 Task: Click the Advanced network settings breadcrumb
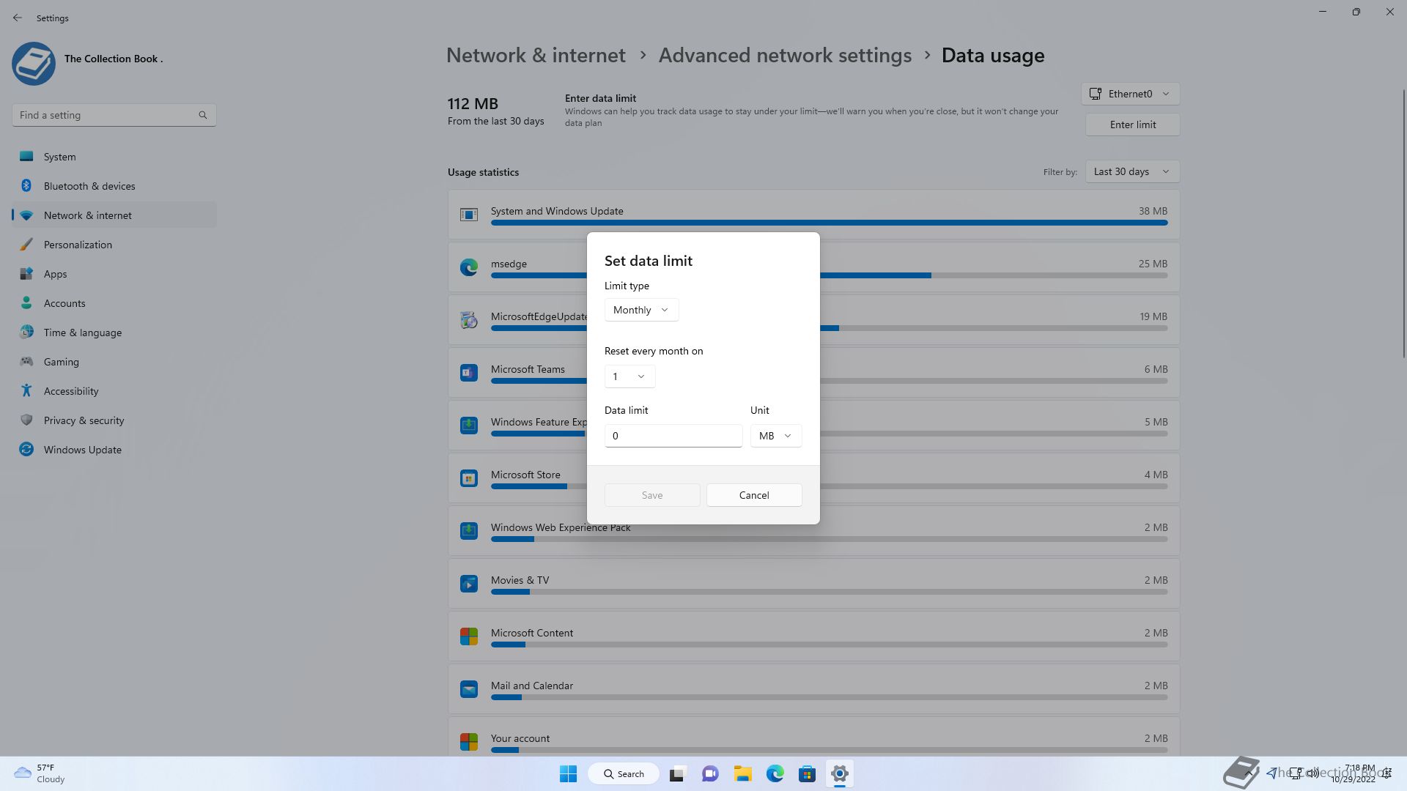point(785,56)
